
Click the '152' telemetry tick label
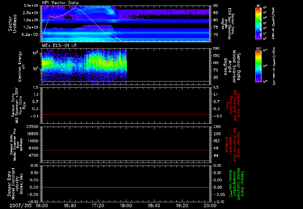click(x=217, y=141)
